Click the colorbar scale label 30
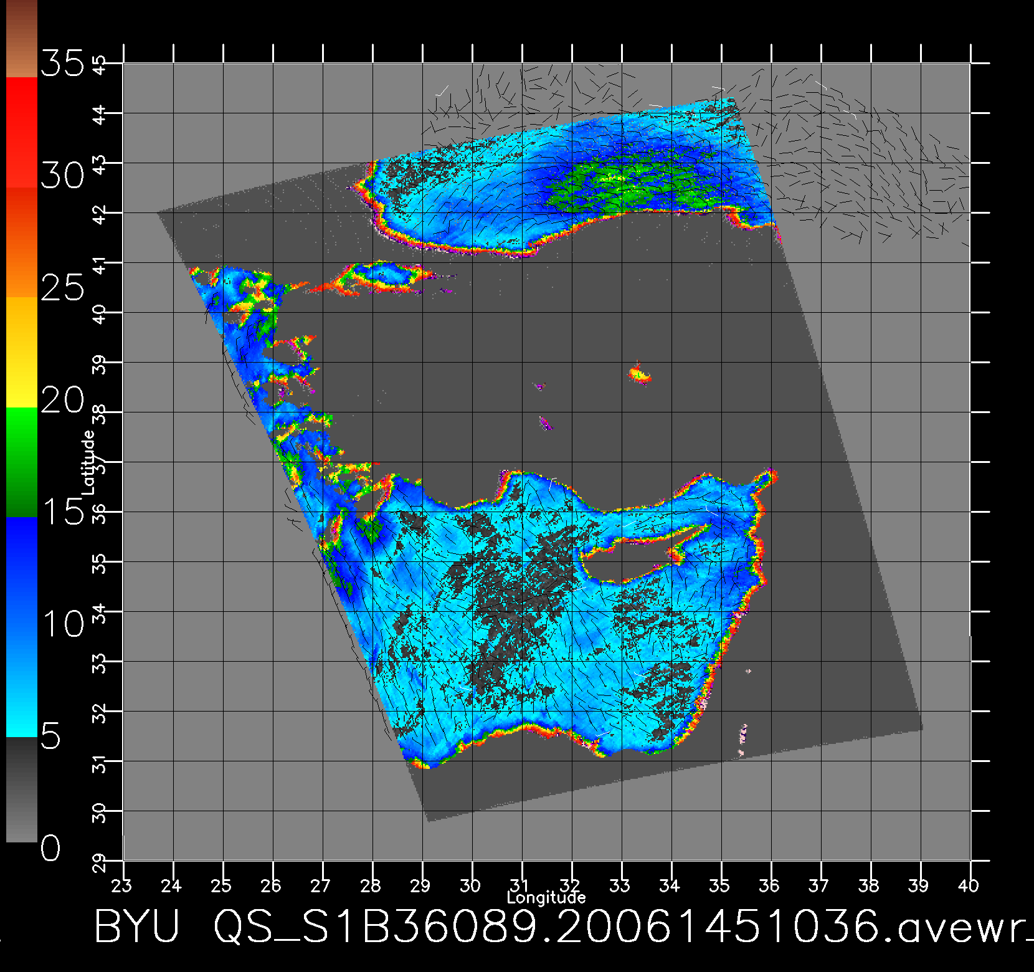The image size is (1034, 972). tap(62, 176)
